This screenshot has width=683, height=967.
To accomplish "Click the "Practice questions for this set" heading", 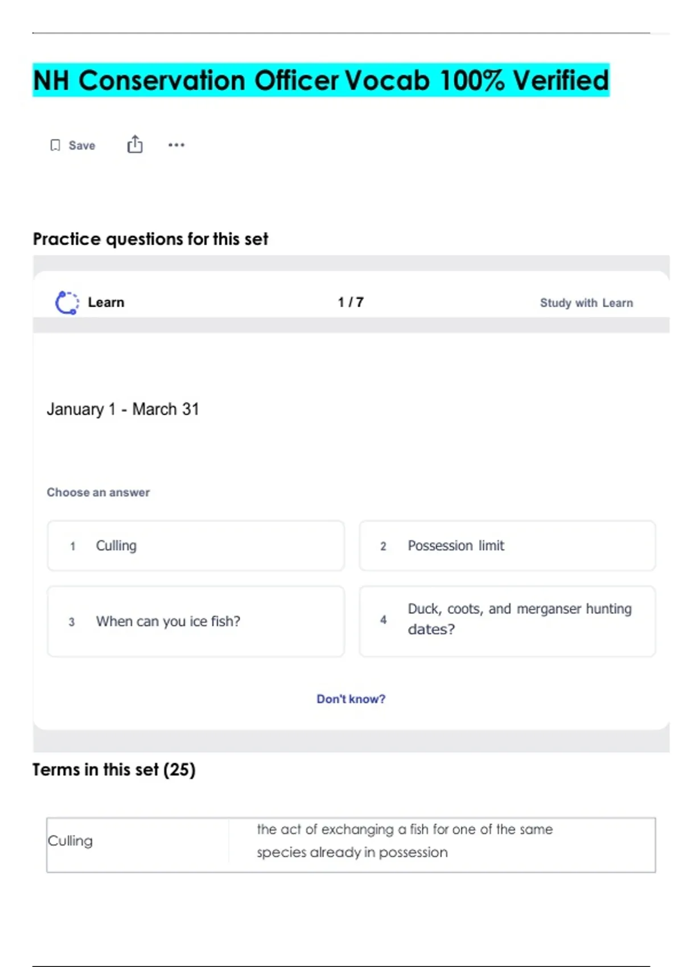I will 150,239.
